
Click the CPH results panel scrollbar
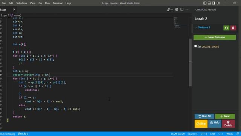(192, 28)
